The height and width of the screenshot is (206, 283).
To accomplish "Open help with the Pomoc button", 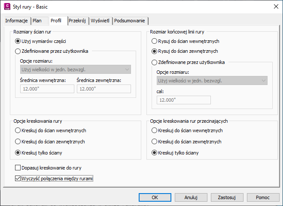I will click(x=263, y=197).
